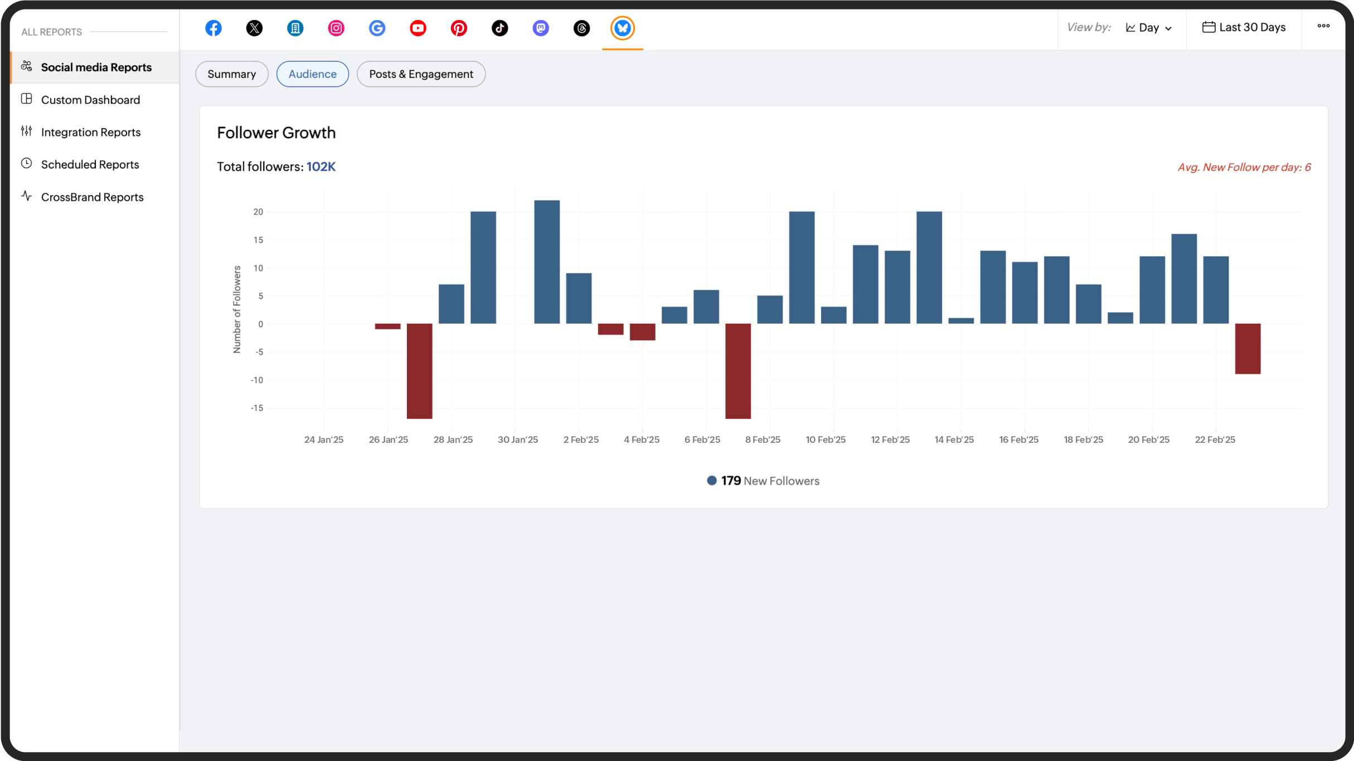Navigate to CrossBrand Reports
1354x761 pixels.
(92, 197)
